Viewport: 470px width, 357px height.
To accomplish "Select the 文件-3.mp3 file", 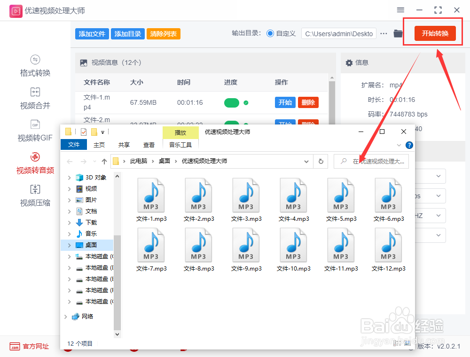I will pos(246,200).
